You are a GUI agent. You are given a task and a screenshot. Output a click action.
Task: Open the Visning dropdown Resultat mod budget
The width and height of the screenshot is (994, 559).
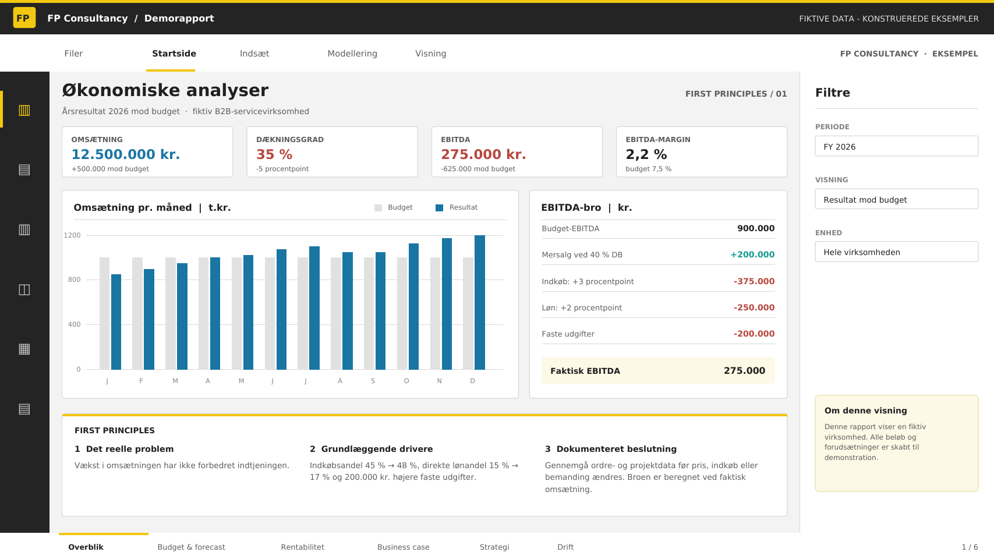click(896, 199)
